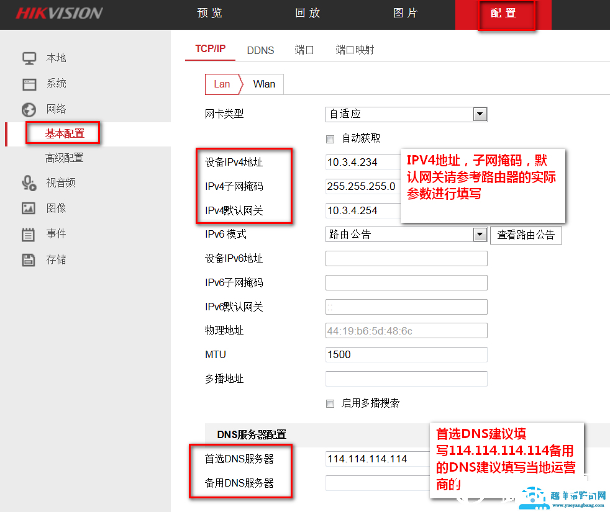The height and width of the screenshot is (512, 610).
Task: Click the system window icon beside 系统
Action: coord(29,84)
